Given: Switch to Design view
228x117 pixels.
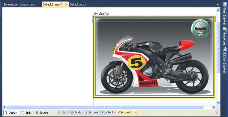Looking at the screenshot, I should pos(11,112).
